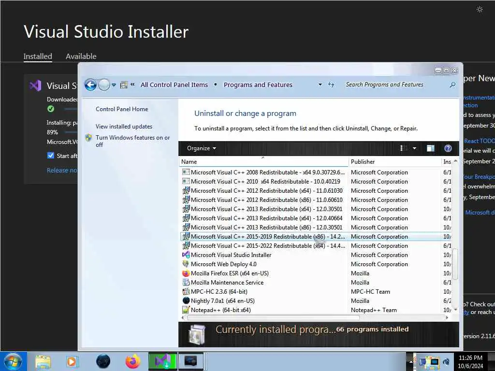Click the horizontal scrollbar of the program list
Screen dimensions: 495x371
click(x=274, y=317)
